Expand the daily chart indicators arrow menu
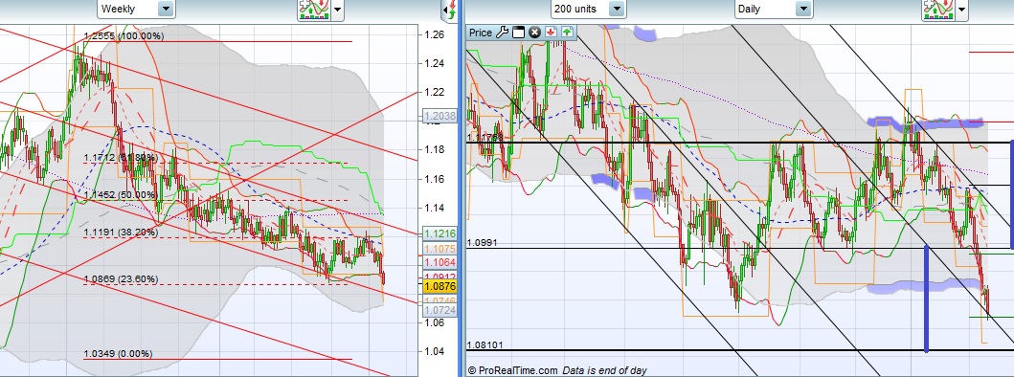 (961, 10)
